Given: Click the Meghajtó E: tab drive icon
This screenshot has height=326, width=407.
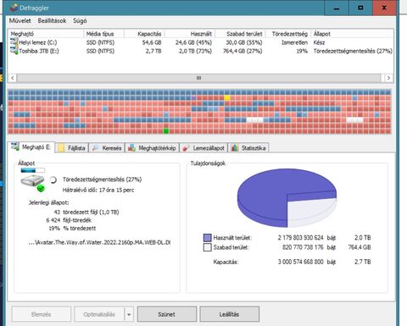Looking at the screenshot, I should pyautogui.click(x=14, y=146).
